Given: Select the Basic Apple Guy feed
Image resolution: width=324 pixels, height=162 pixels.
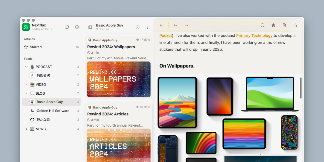Looking at the screenshot, I should 51,102.
